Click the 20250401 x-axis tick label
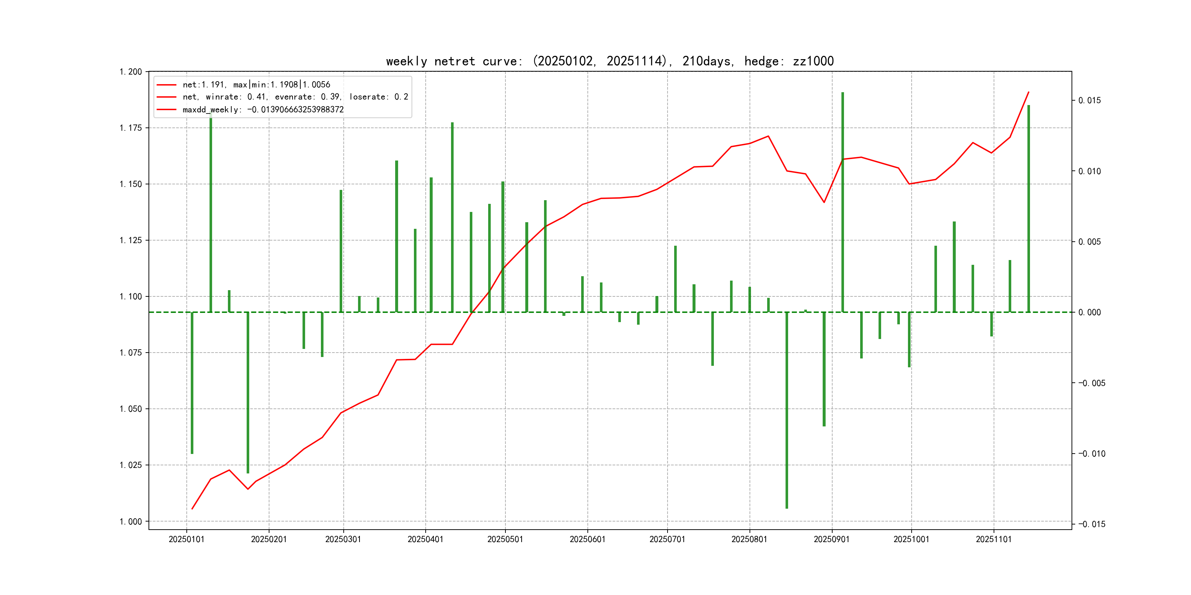This screenshot has height=595, width=1191. 425,539
